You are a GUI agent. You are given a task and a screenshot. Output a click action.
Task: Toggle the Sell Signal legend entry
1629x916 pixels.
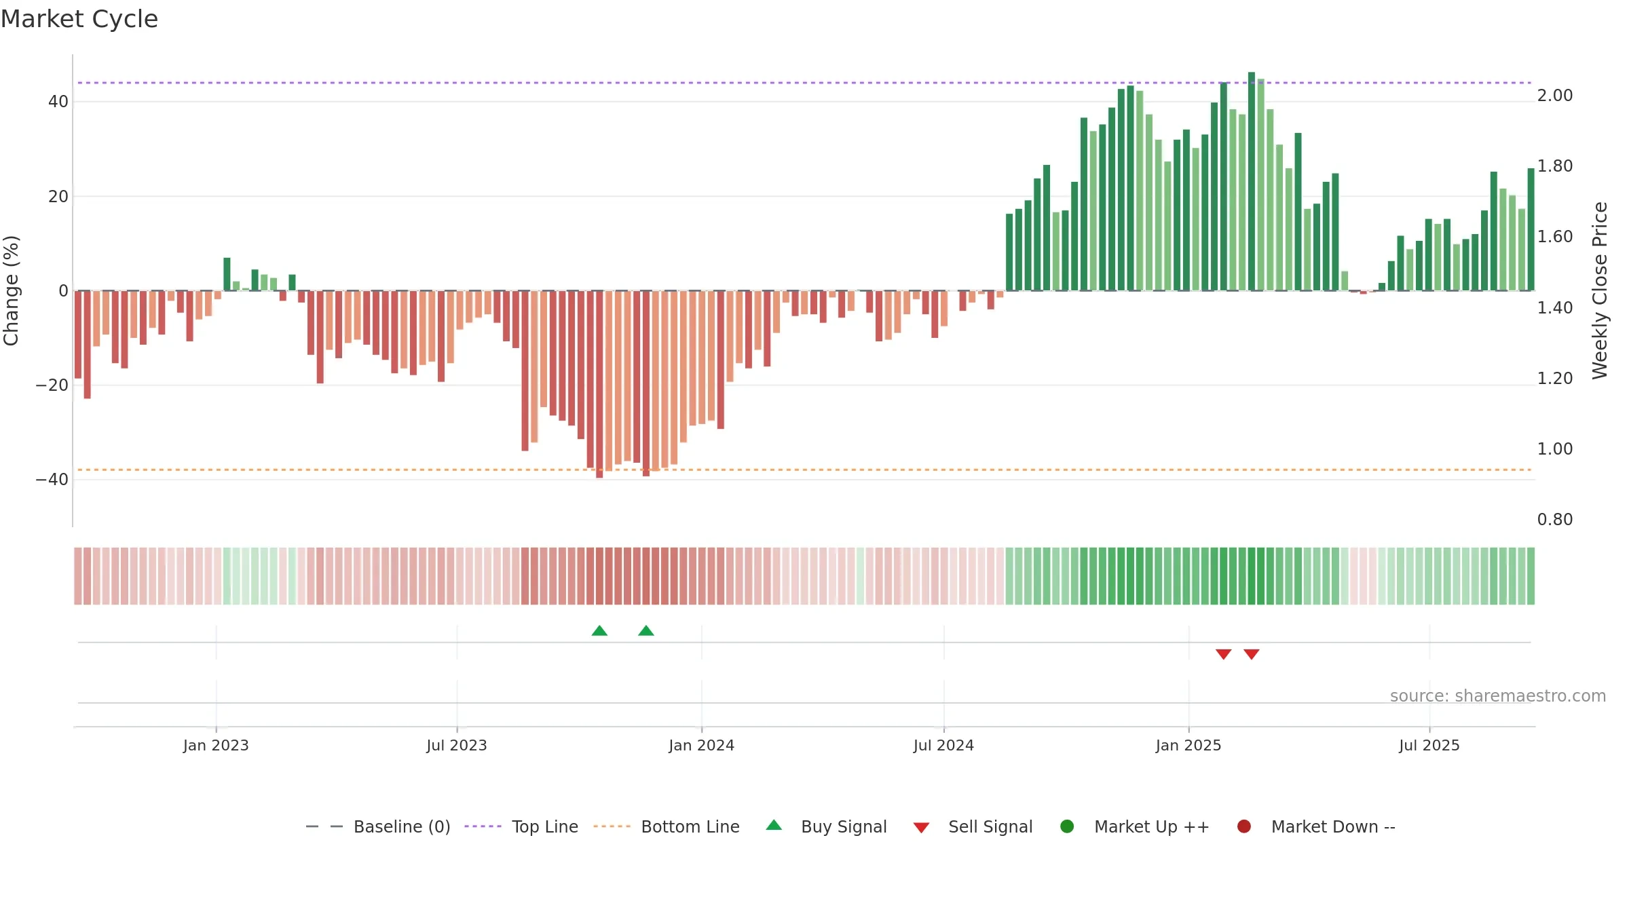pyautogui.click(x=973, y=826)
